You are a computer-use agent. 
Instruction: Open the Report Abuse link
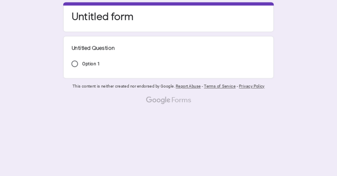188,86
